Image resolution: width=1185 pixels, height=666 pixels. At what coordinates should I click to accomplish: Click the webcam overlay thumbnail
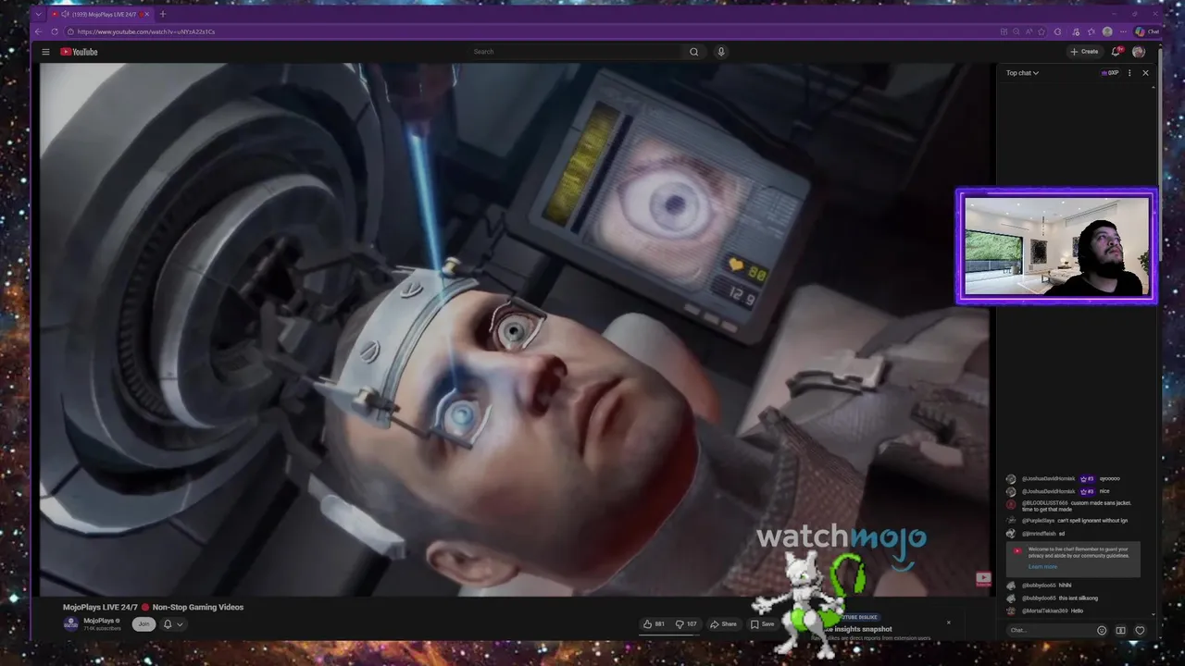coord(1056,247)
